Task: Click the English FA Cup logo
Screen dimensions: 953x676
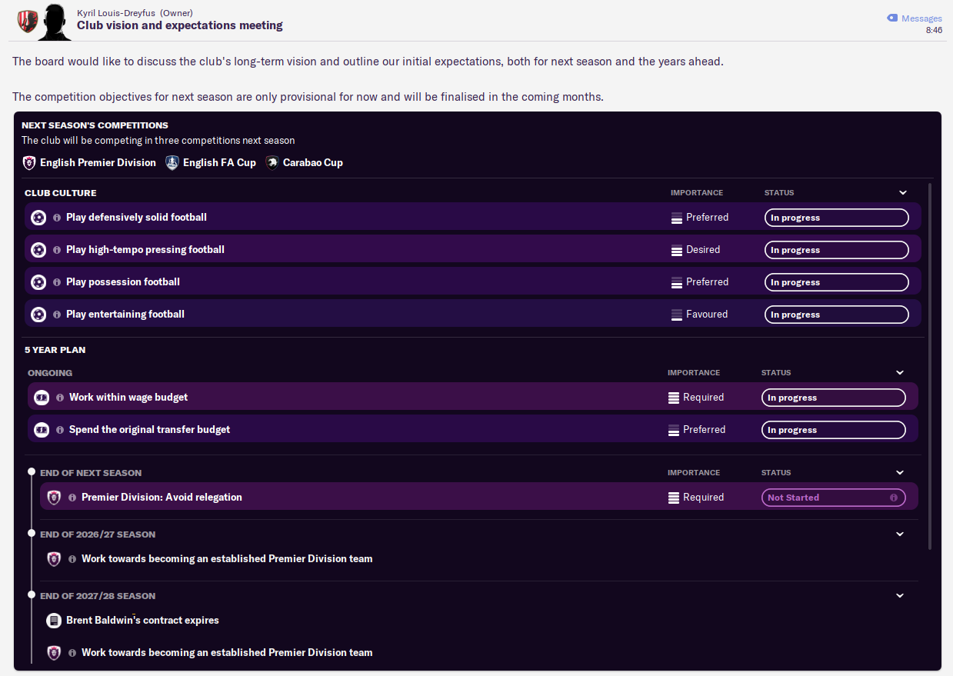Action: tap(172, 162)
